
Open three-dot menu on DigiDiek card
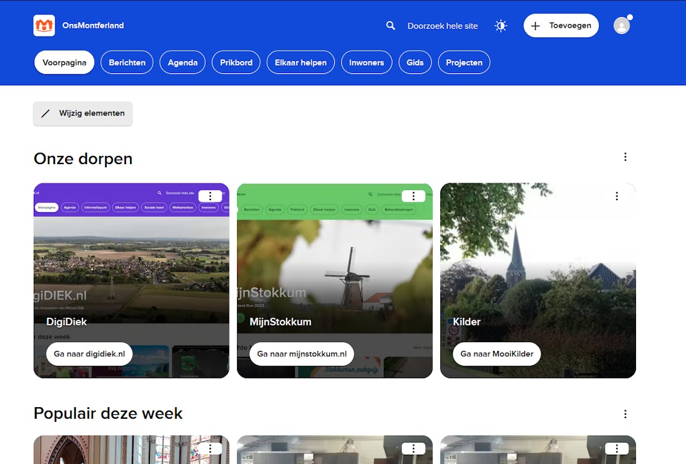tap(210, 196)
